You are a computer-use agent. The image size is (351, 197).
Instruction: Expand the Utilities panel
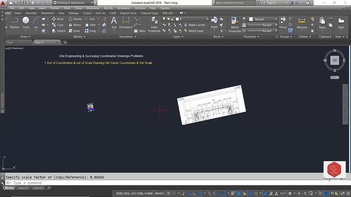(x=305, y=37)
